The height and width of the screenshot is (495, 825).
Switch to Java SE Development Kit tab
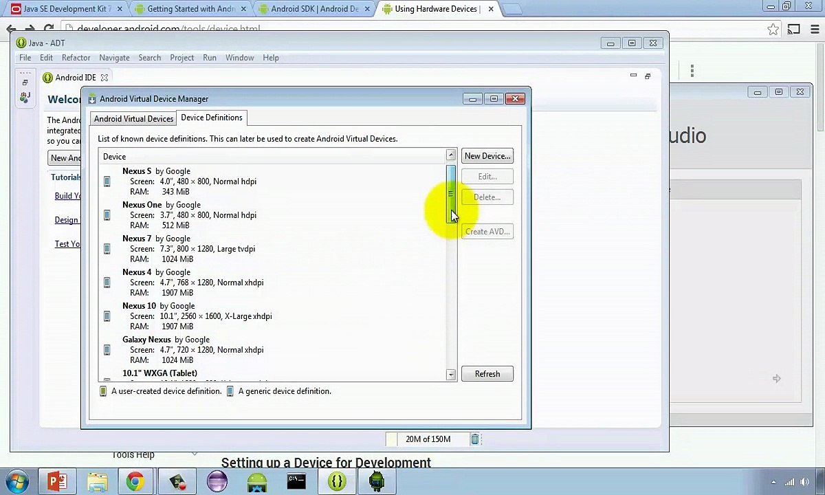[x=67, y=9]
